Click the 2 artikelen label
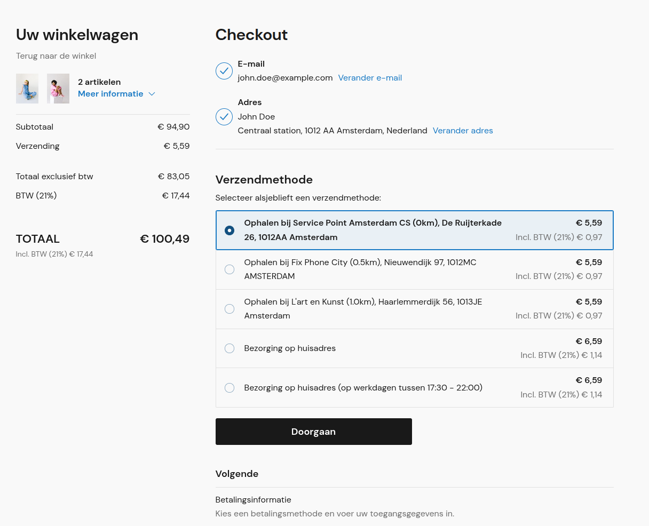This screenshot has height=526, width=649. point(99,82)
